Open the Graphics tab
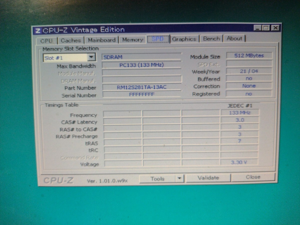Screen dimensions: 300x225 tap(184, 39)
